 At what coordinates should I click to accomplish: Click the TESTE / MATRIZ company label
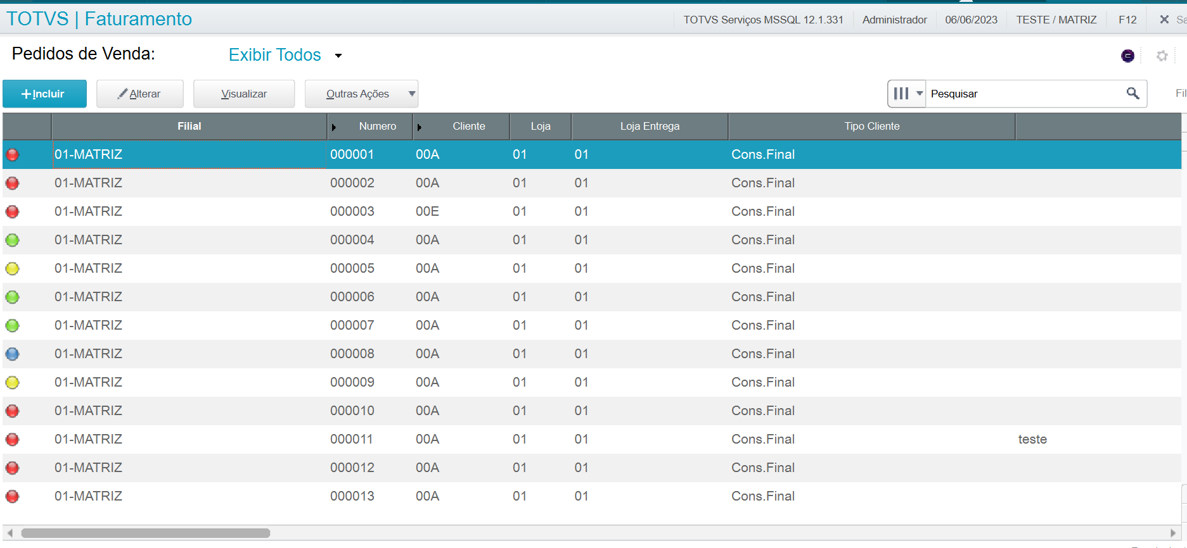tap(1056, 20)
